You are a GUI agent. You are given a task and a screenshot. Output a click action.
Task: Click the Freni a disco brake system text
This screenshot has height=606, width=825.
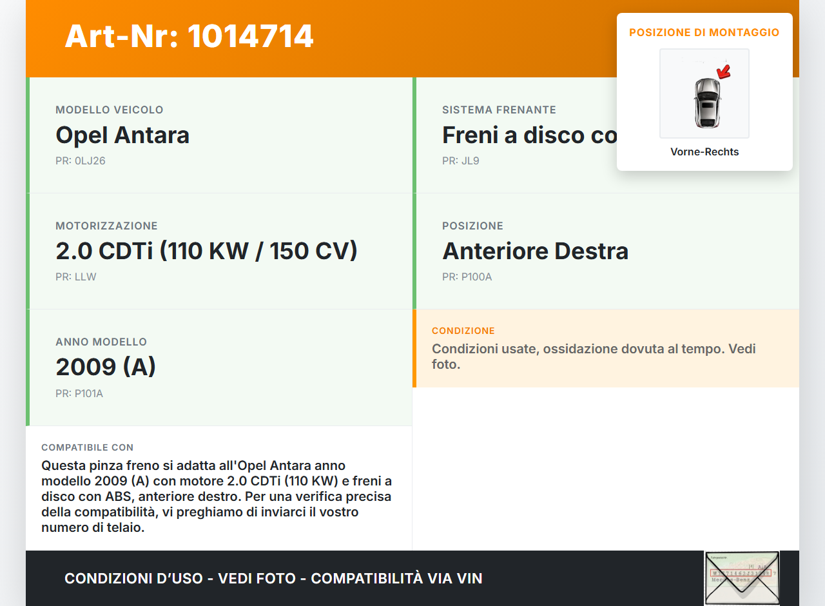coord(529,135)
